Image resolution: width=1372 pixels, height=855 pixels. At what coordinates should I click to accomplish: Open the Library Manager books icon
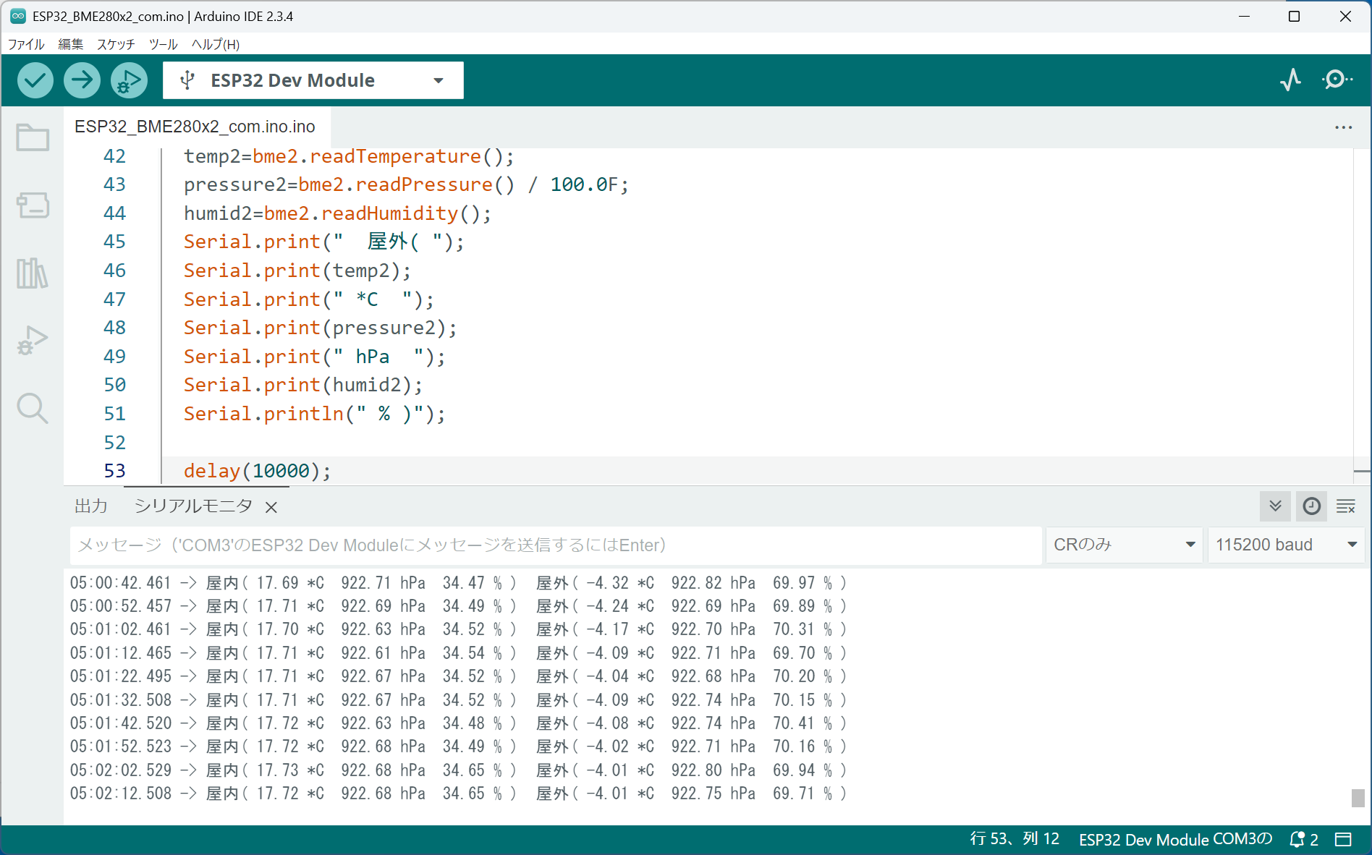click(33, 273)
